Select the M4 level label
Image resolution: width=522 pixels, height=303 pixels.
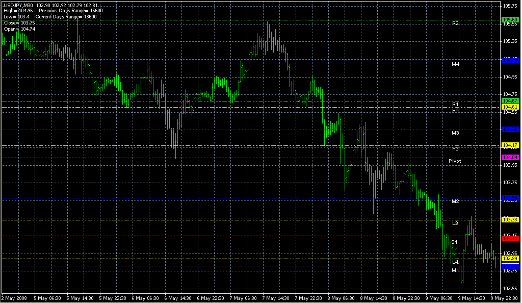[455, 64]
